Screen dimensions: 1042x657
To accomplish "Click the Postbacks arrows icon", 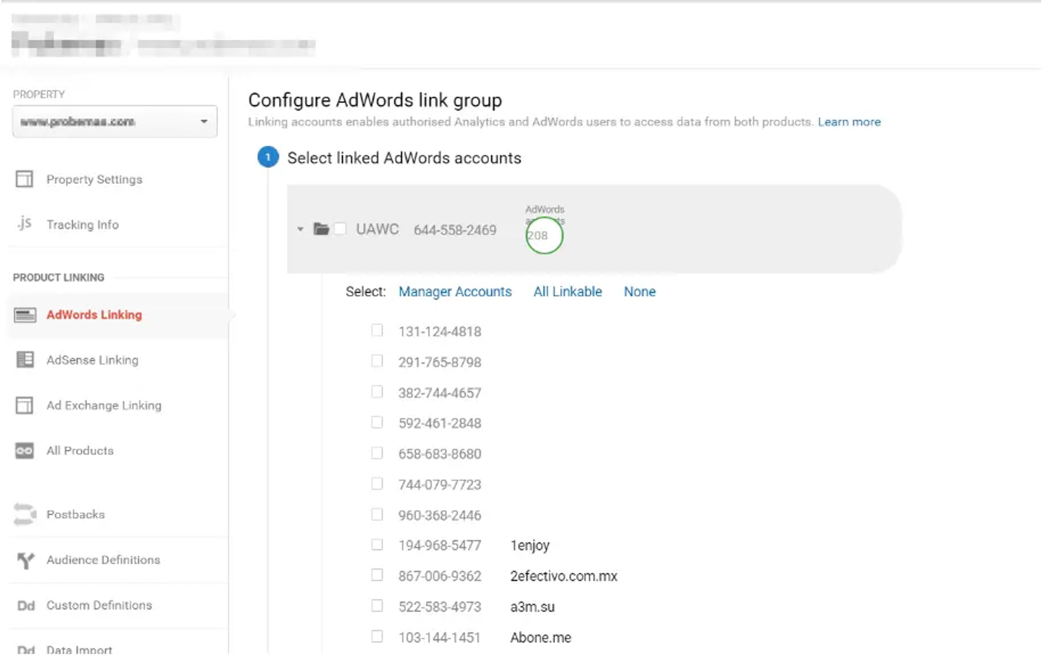I will 25,514.
